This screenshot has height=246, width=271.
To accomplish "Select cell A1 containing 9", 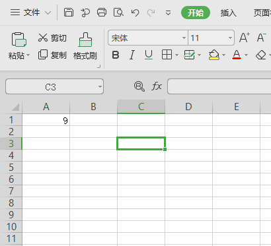I will [x=46, y=120].
